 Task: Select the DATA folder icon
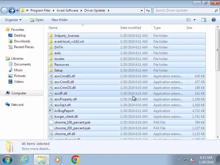[51, 47]
